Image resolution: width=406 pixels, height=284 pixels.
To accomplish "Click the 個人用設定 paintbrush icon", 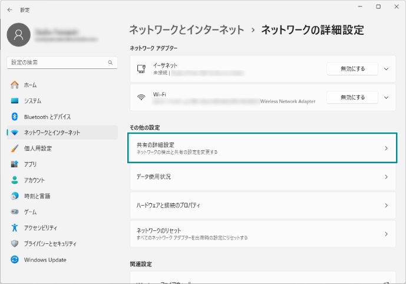I will (15, 148).
